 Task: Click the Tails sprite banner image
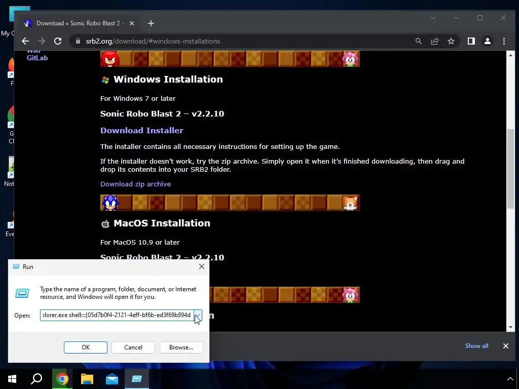[350, 203]
